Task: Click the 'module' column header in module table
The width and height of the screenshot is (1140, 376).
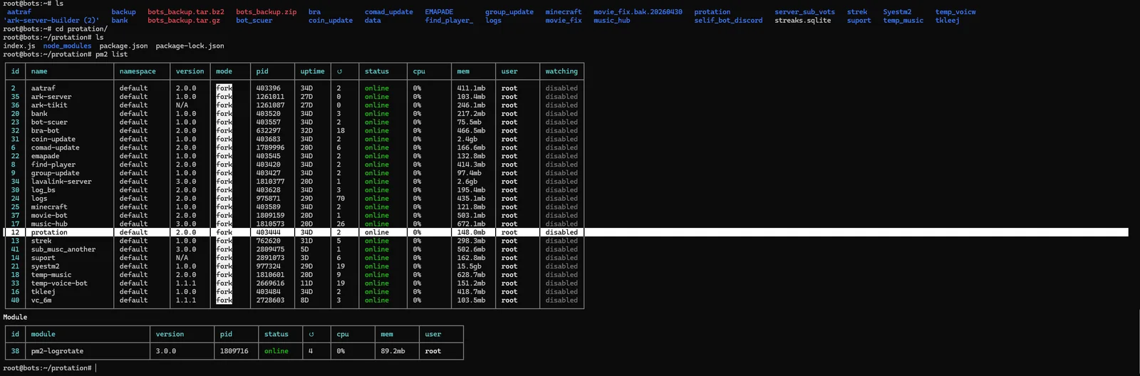Action: tap(43, 334)
